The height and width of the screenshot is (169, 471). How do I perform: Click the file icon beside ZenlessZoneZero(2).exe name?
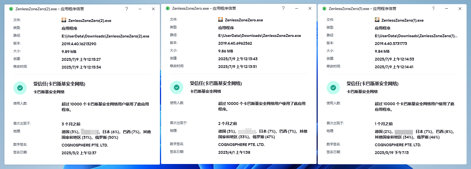coord(64,20)
